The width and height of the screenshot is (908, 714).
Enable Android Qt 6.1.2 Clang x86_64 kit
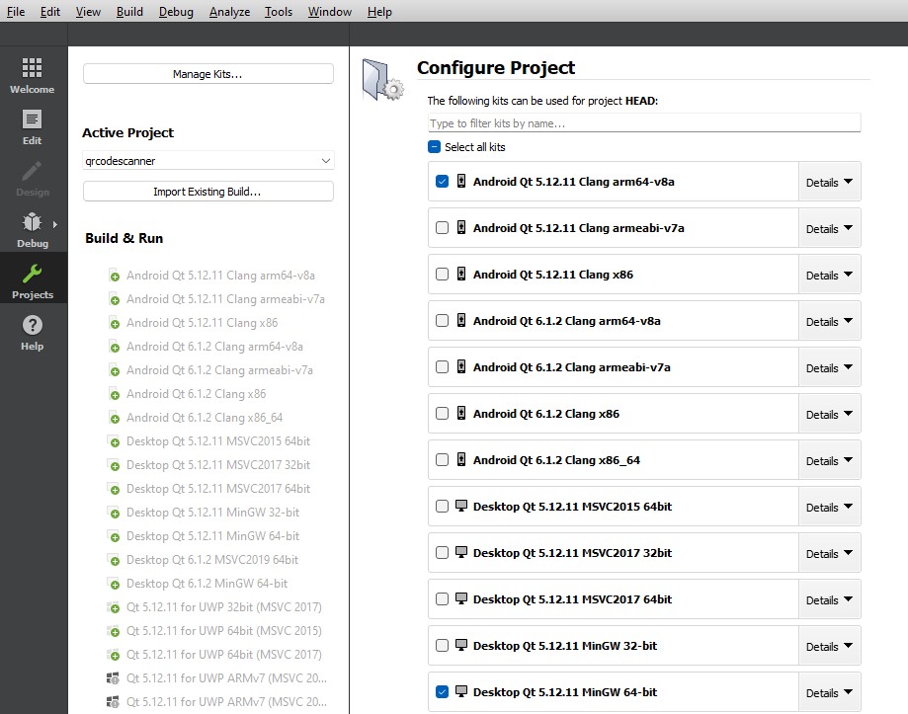coord(442,460)
